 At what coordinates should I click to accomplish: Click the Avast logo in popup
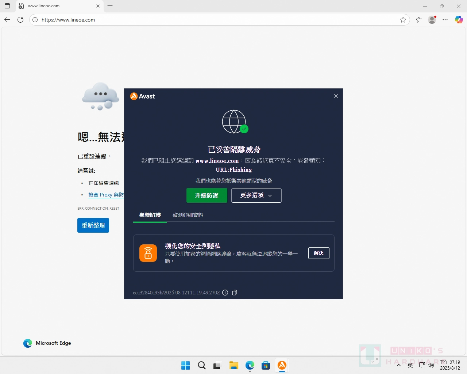click(x=143, y=96)
